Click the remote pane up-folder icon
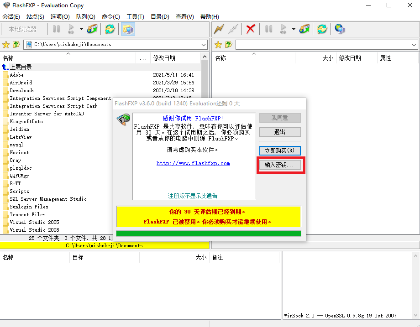Screen dimensions: 420x327 click(229, 44)
